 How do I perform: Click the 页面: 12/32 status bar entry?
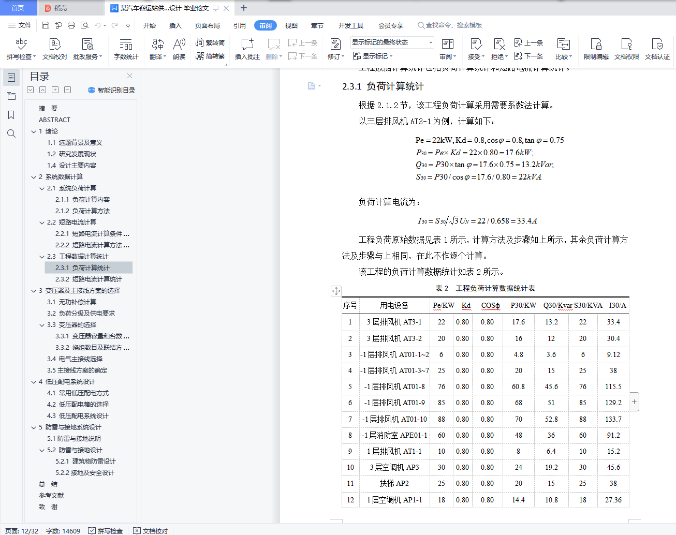pos(22,531)
